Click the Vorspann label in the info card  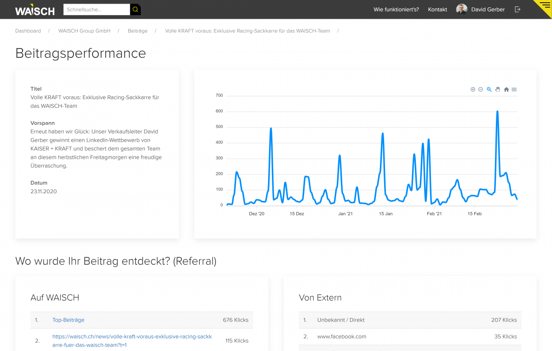[x=43, y=123]
